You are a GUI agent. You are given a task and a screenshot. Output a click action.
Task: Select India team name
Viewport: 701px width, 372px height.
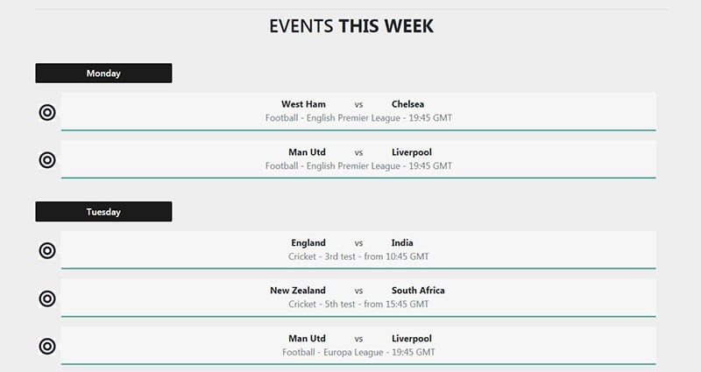[x=402, y=243]
